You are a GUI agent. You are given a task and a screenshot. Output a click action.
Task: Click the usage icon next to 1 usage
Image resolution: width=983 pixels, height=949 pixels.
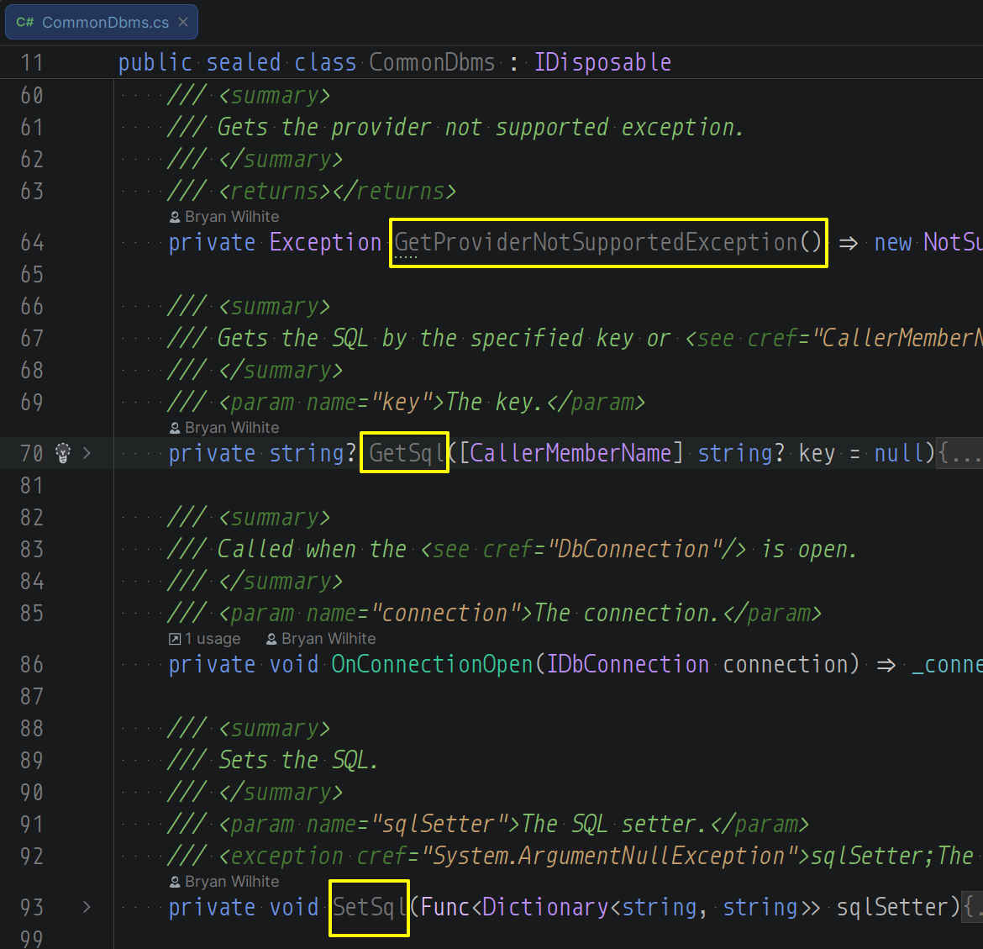click(175, 639)
